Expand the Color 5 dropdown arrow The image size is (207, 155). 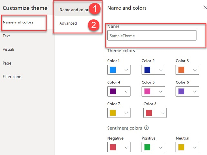click(161, 91)
